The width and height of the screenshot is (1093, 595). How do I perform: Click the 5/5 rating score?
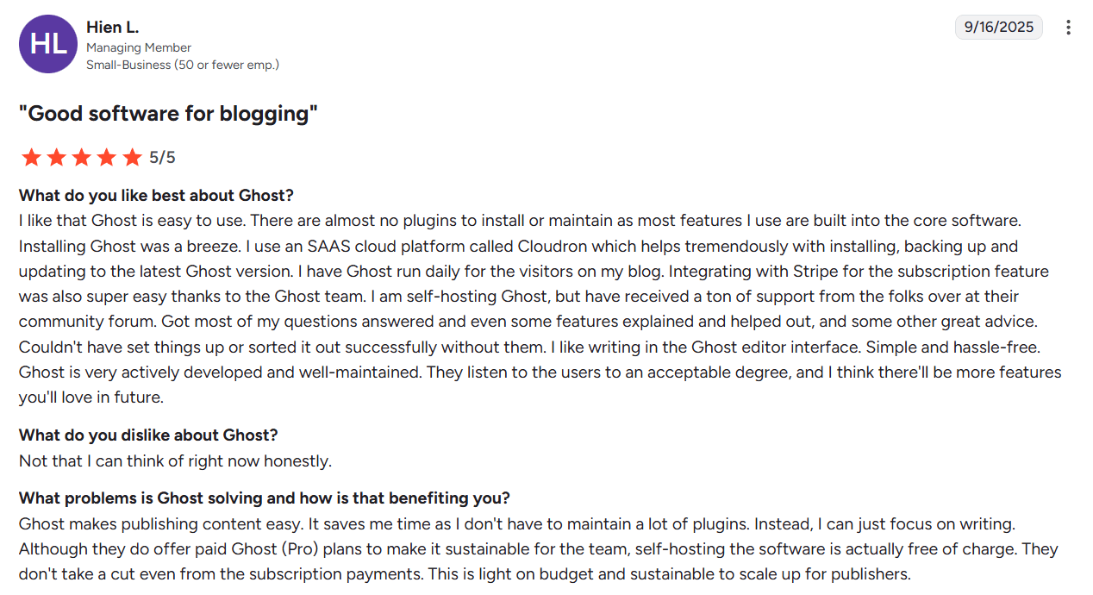(162, 158)
